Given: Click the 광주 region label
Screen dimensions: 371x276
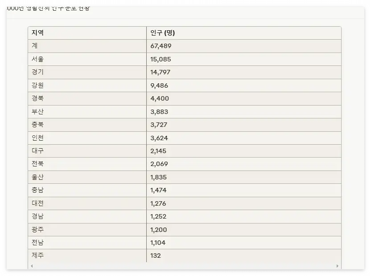Looking at the screenshot, I should pyautogui.click(x=37, y=229).
